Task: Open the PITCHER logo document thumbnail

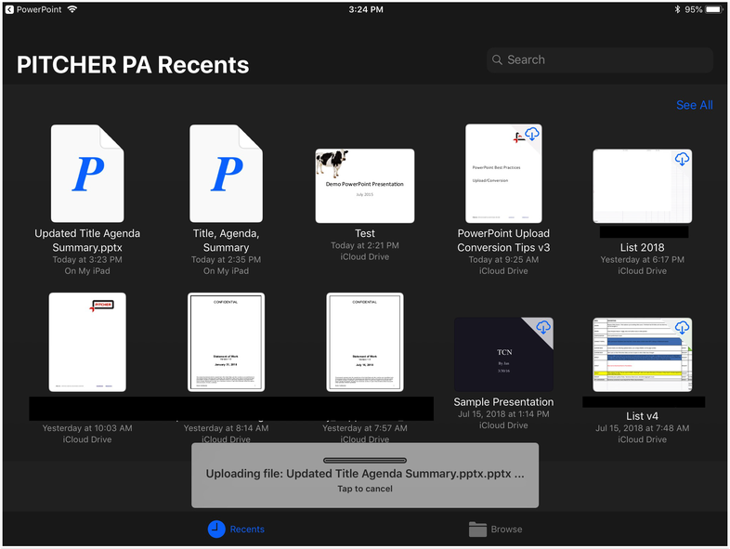Action: [x=87, y=342]
